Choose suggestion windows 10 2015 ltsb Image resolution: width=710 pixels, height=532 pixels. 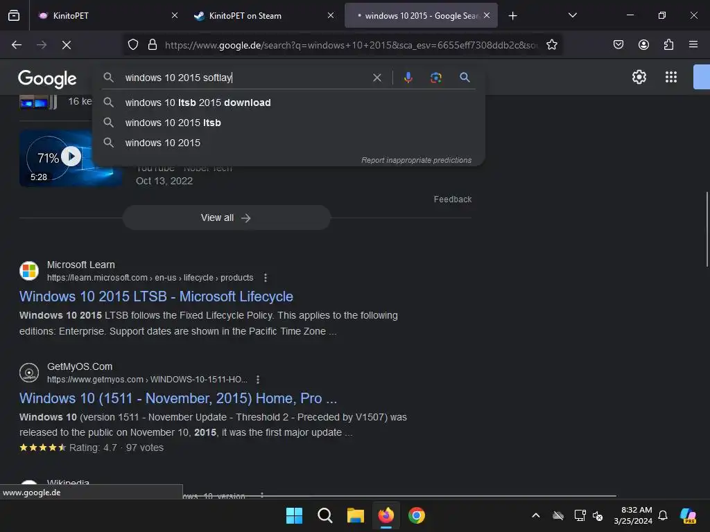[288, 123]
